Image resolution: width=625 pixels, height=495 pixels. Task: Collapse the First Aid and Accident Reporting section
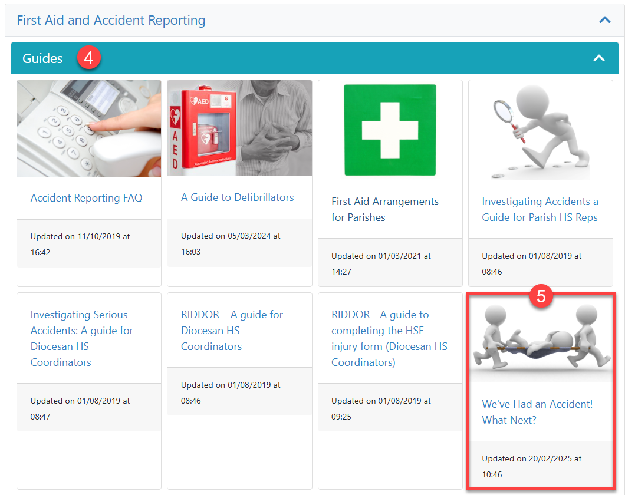pos(604,20)
